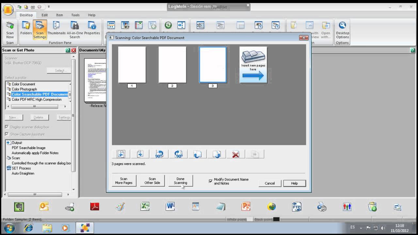Select the Scan Now tool
The image size is (418, 235).
(x=9, y=29)
